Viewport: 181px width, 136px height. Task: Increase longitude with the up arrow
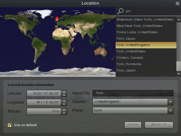point(64,101)
